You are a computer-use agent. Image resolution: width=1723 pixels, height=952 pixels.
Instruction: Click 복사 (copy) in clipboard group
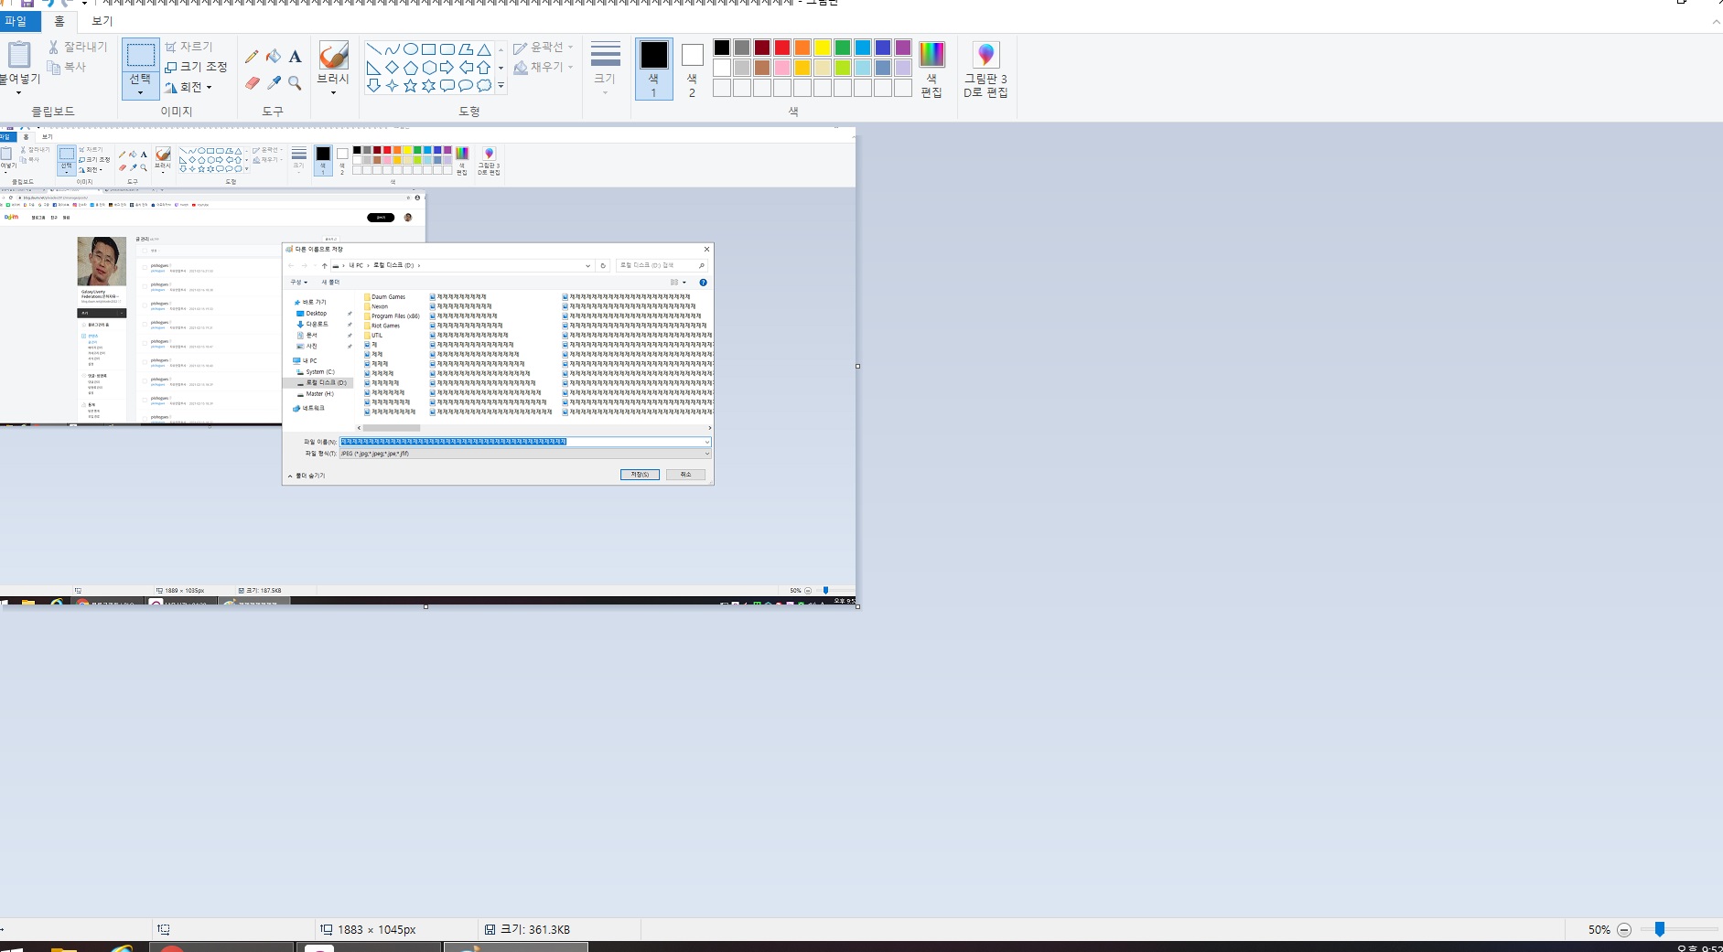pos(67,67)
